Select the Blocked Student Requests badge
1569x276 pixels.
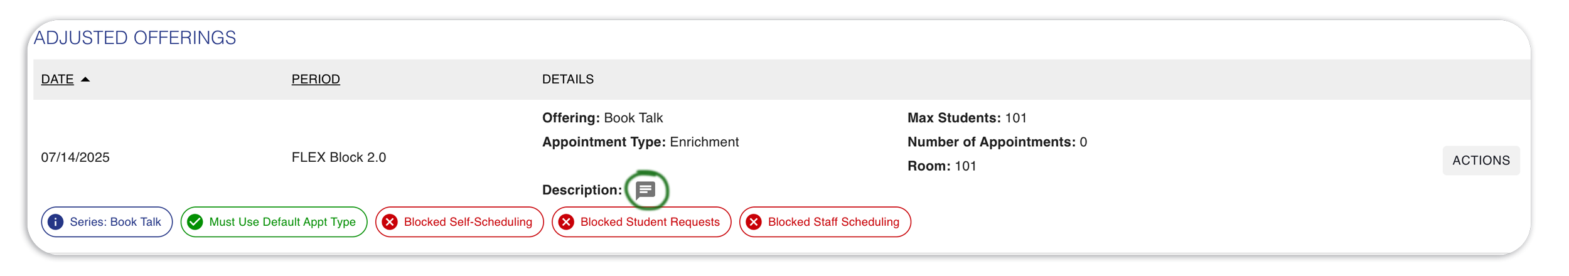pyautogui.click(x=641, y=222)
